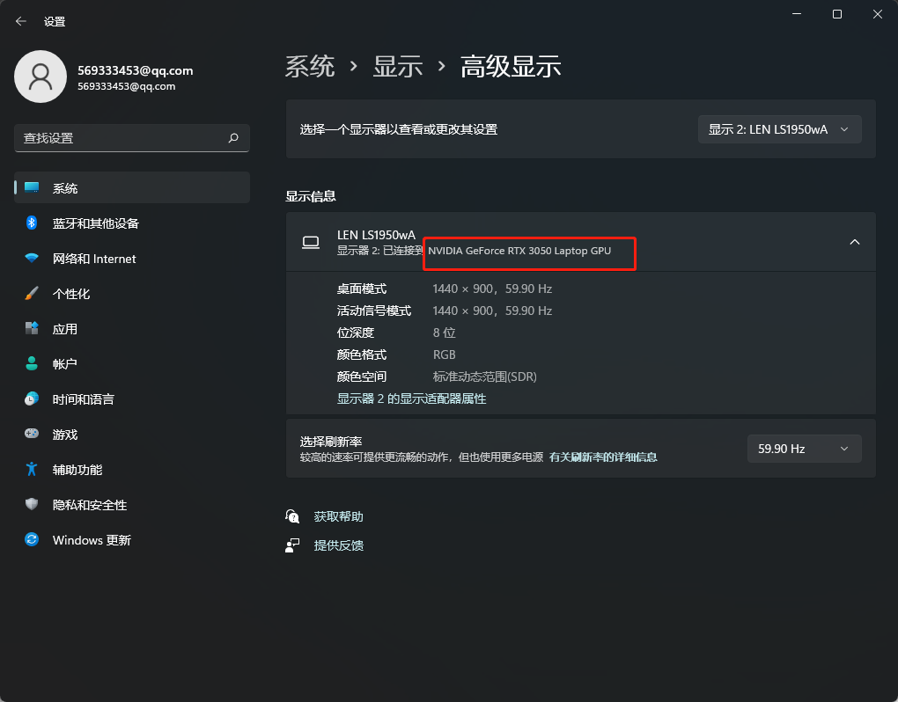Open 蓝牙和其他设备 settings
Viewport: 898px width, 702px height.
point(132,223)
